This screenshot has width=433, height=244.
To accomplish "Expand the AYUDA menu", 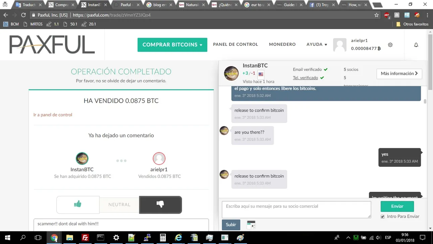I will (x=317, y=44).
